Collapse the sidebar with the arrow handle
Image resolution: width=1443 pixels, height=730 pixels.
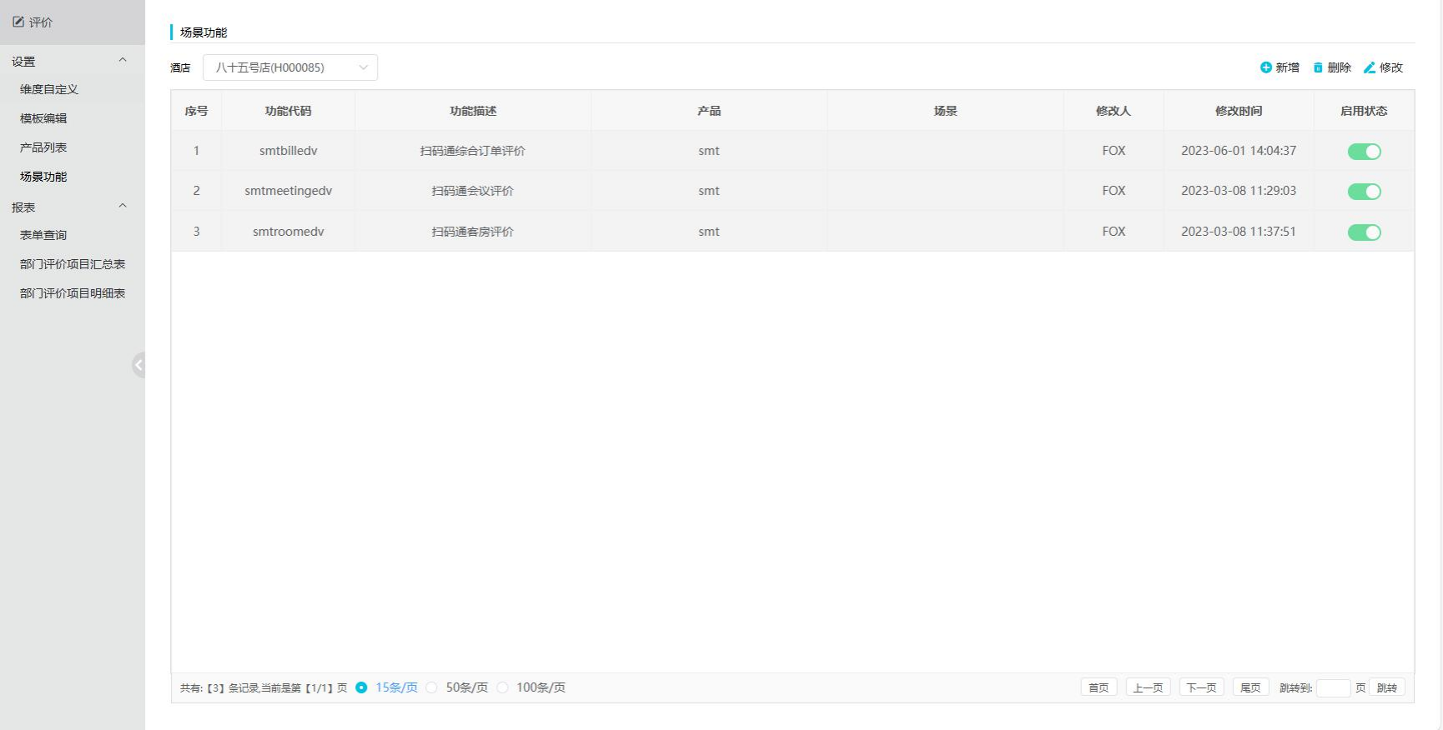[x=138, y=365]
